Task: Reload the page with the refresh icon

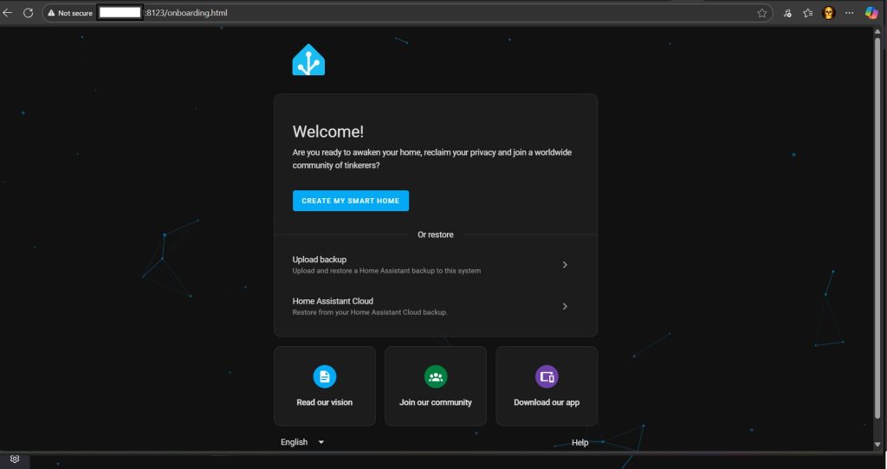Action: tap(28, 12)
